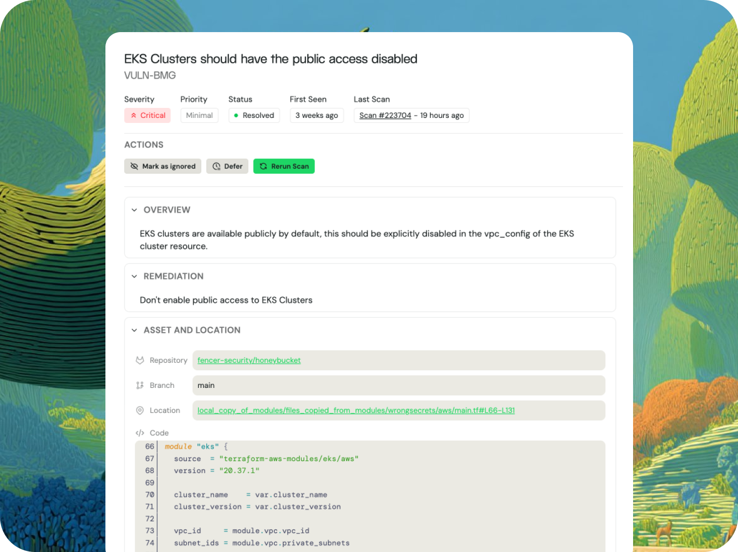Click the REMEDIATION section heading
This screenshot has height=552, width=738.
[174, 277]
